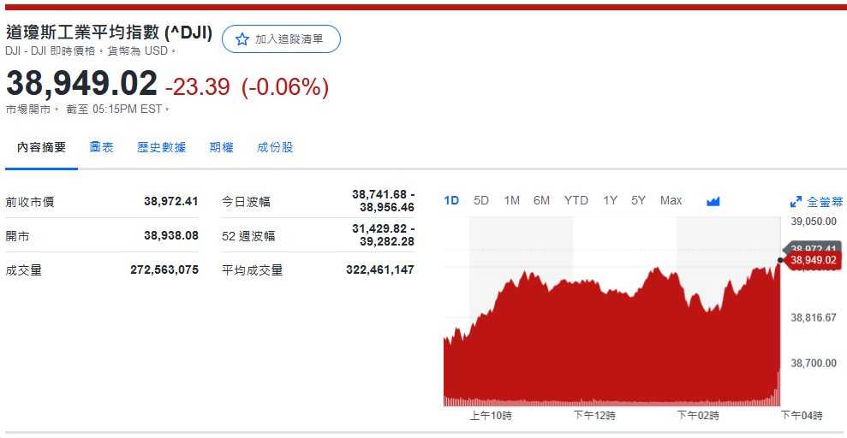This screenshot has height=438, width=847.
Task: Display the Max chart range
Action: [x=671, y=200]
